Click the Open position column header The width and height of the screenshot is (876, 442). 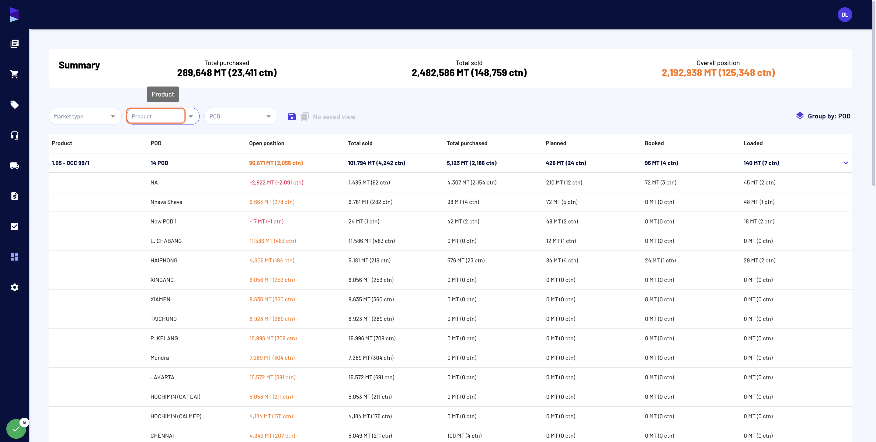267,143
